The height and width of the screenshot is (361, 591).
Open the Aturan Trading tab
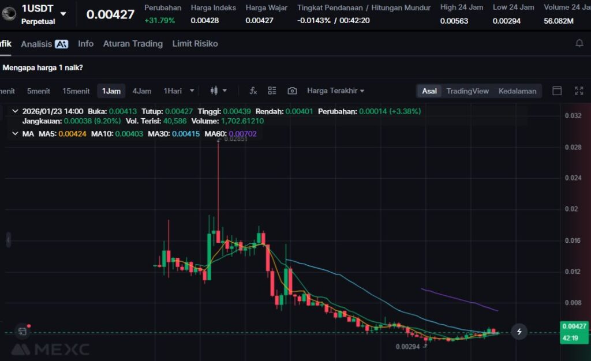133,44
